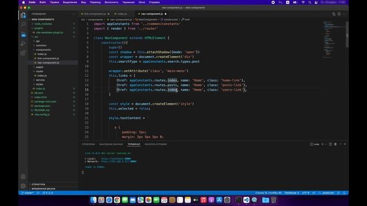Click the master branch indicator
The height and width of the screenshot is (206, 367).
pyautogui.click(x=28, y=193)
